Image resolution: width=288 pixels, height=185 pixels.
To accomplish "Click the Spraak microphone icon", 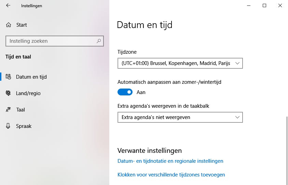I will tap(9, 126).
